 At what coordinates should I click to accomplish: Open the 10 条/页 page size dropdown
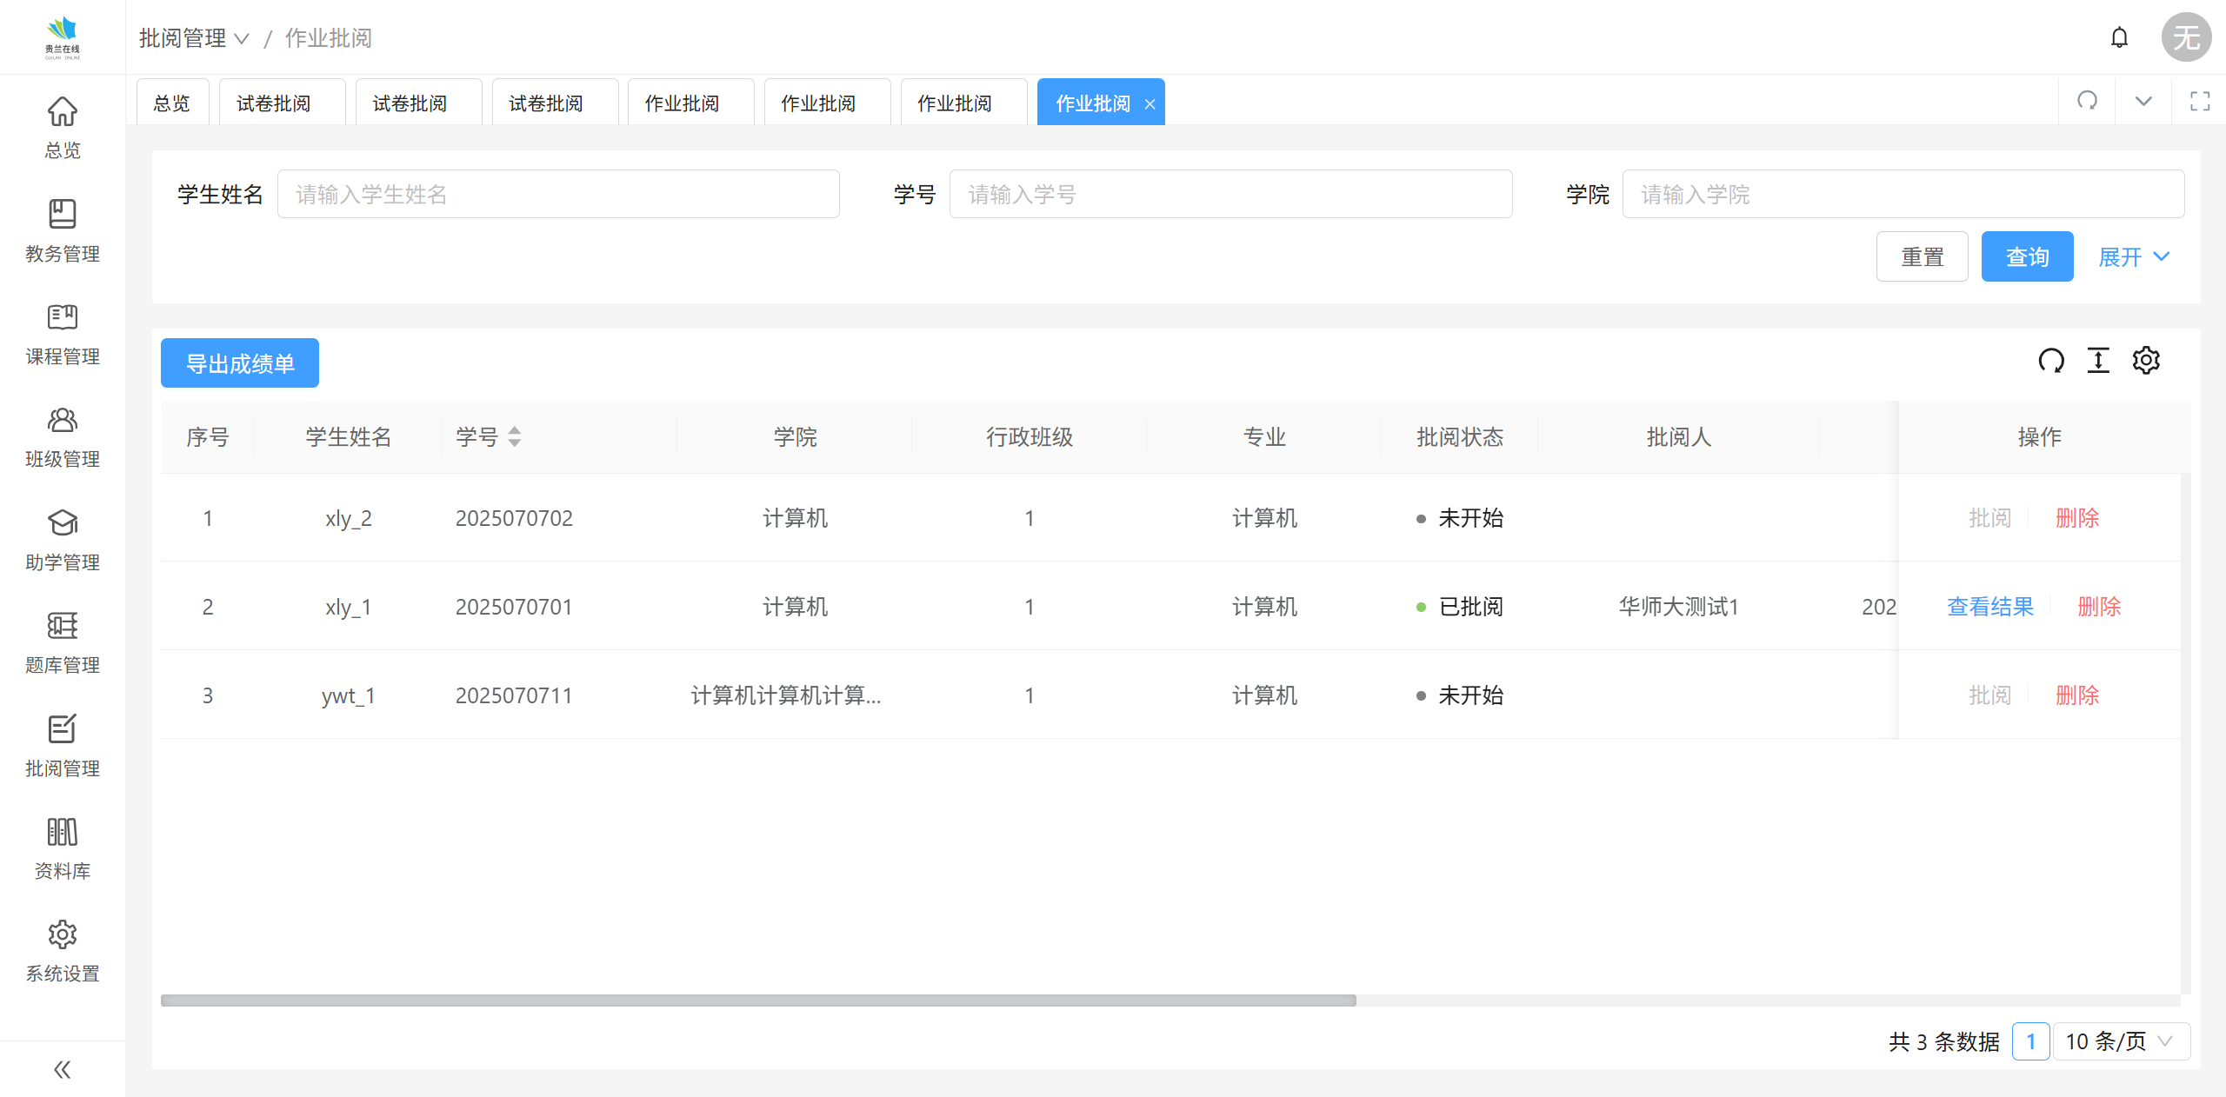coord(2120,1041)
